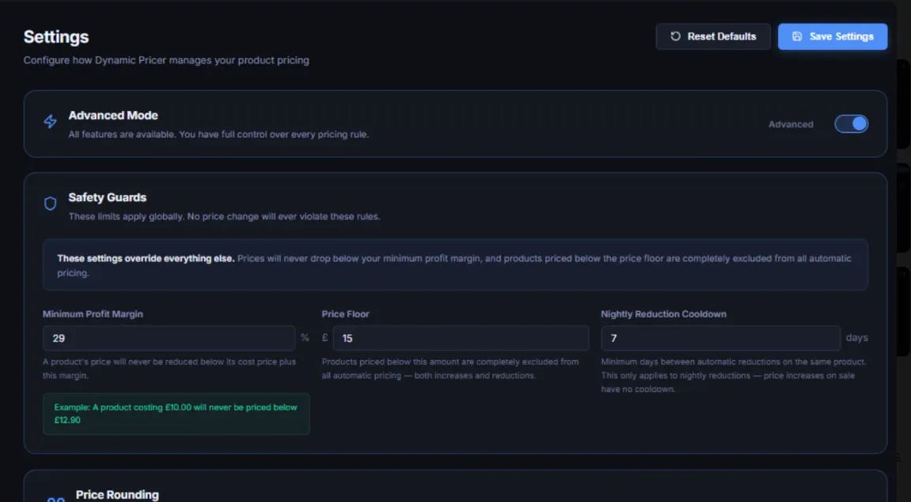This screenshot has width=911, height=502.
Task: Click the Settings page heading
Action: pyautogui.click(x=55, y=36)
